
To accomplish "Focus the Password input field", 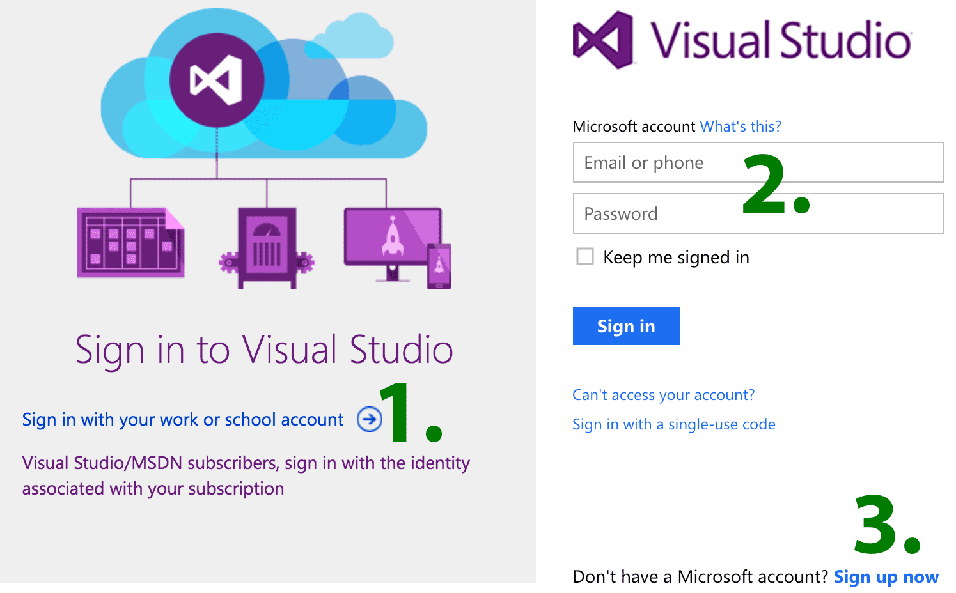I will (x=758, y=213).
